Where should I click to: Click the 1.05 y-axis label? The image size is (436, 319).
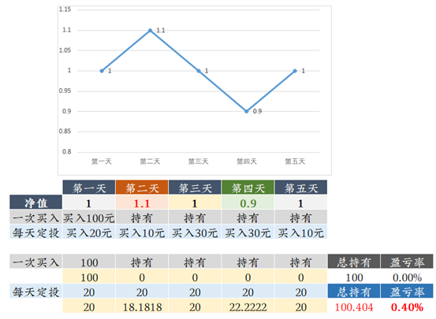coord(65,50)
